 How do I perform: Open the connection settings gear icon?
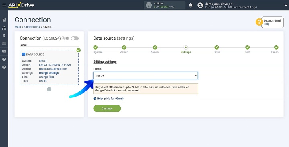(x=67, y=38)
